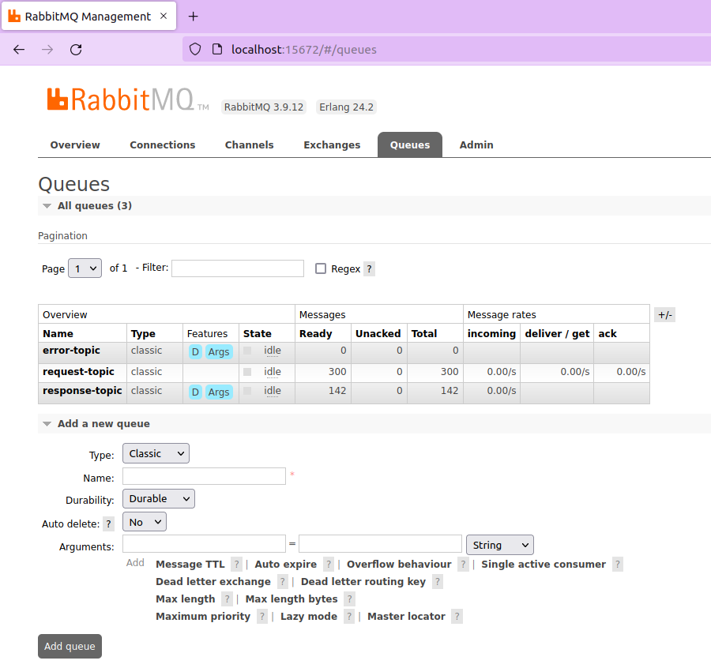Open the Connections tab
Image resolution: width=711 pixels, height=668 pixels.
[162, 145]
